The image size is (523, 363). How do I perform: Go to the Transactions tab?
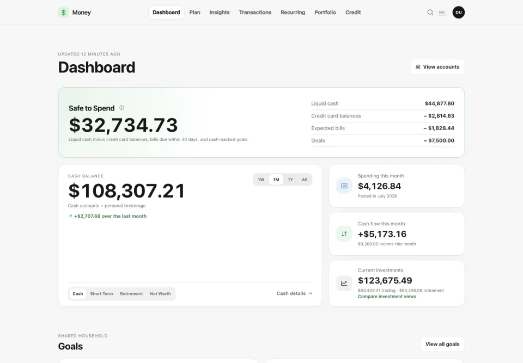click(x=255, y=13)
